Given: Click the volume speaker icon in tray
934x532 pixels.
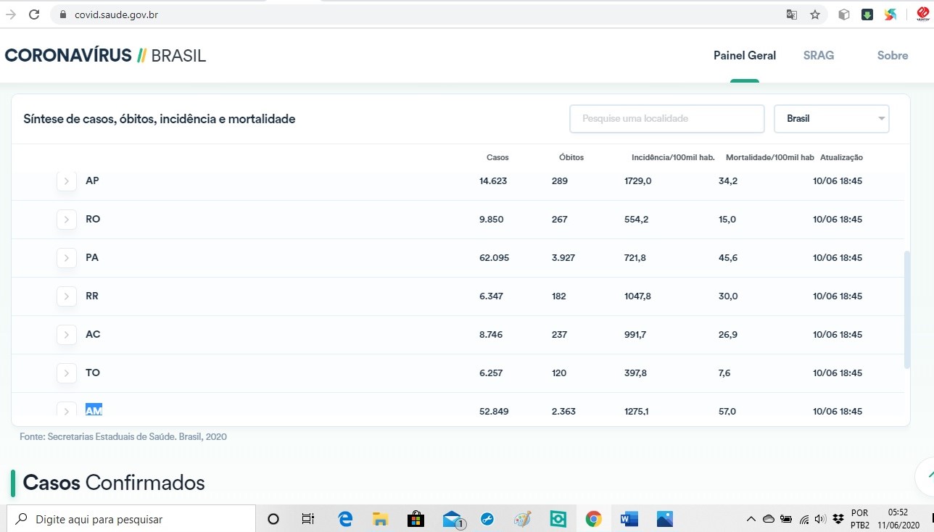Looking at the screenshot, I should pyautogui.click(x=821, y=519).
